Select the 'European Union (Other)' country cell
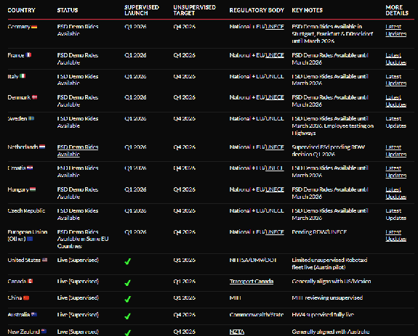The image size is (418, 336). pos(28,235)
